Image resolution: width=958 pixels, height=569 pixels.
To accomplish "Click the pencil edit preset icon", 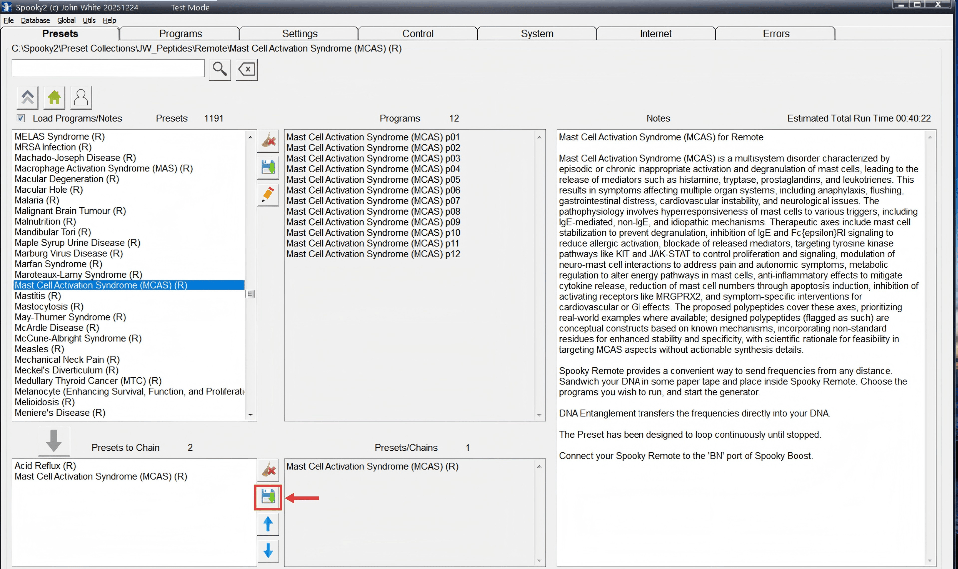I will [x=268, y=194].
